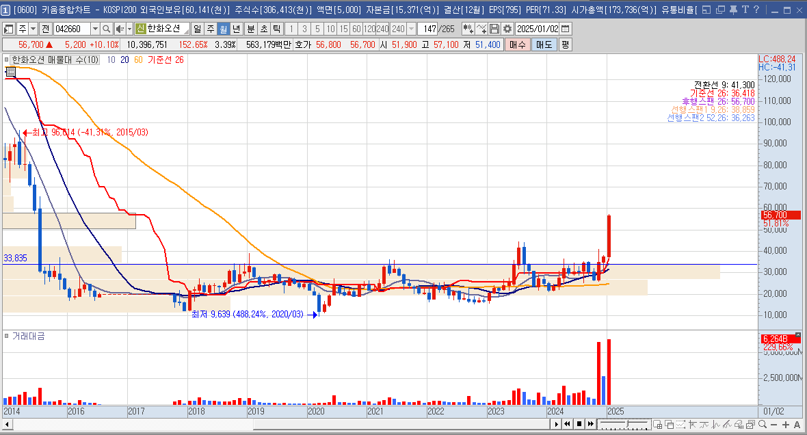
Task: Click the 매수 buy button
Action: 517,44
